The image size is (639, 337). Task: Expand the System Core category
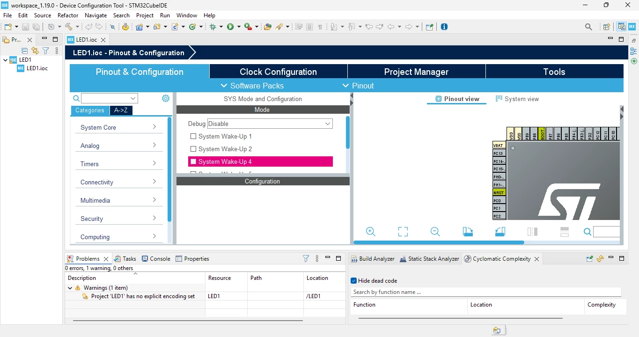(x=118, y=127)
